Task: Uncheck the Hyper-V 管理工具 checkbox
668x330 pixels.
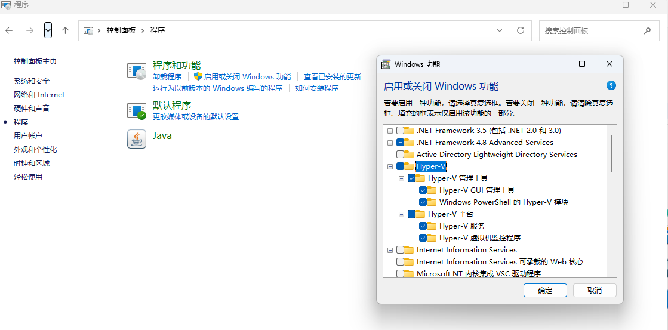Action: coord(411,178)
